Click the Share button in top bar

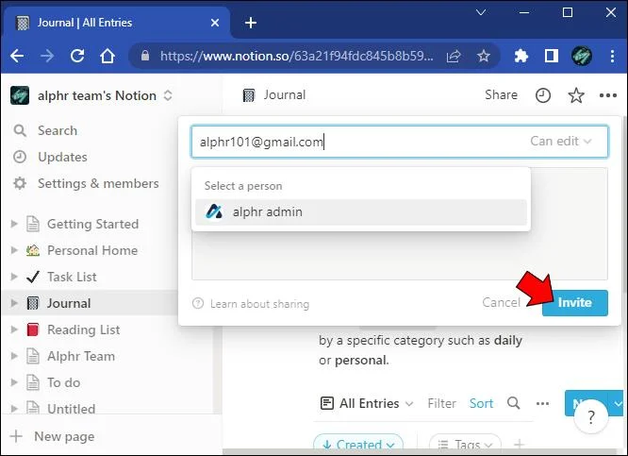(501, 94)
